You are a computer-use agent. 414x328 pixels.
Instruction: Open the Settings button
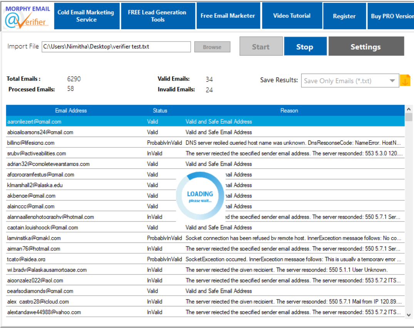[x=366, y=47]
